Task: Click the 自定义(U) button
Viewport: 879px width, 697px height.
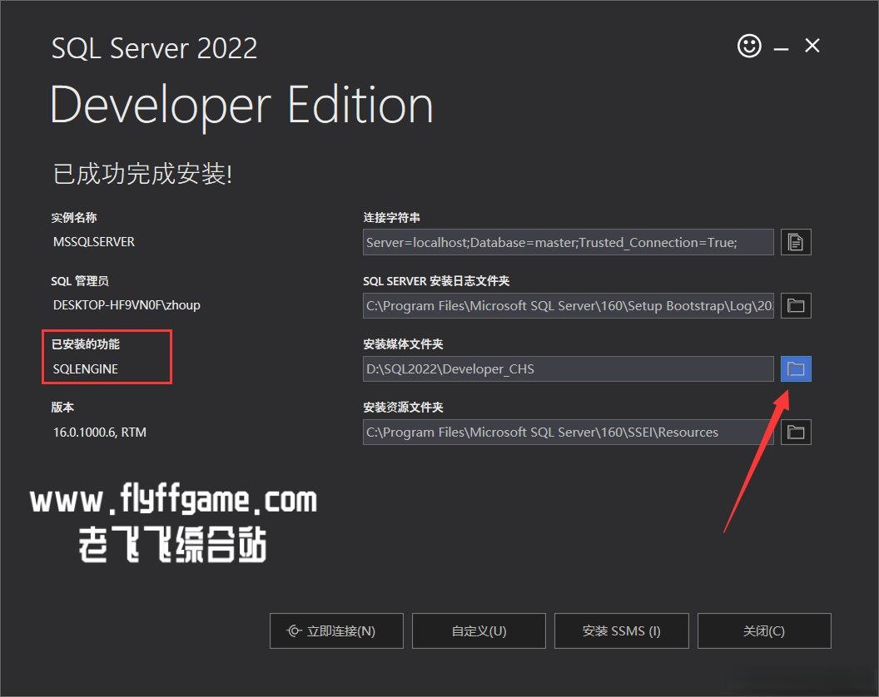Action: 479,631
